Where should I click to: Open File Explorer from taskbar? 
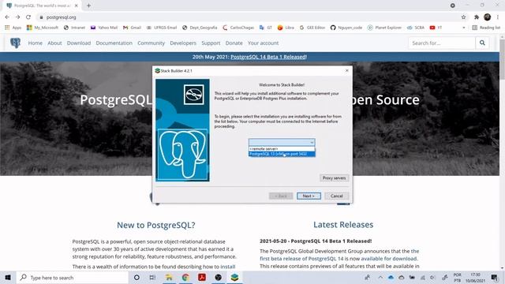click(169, 278)
